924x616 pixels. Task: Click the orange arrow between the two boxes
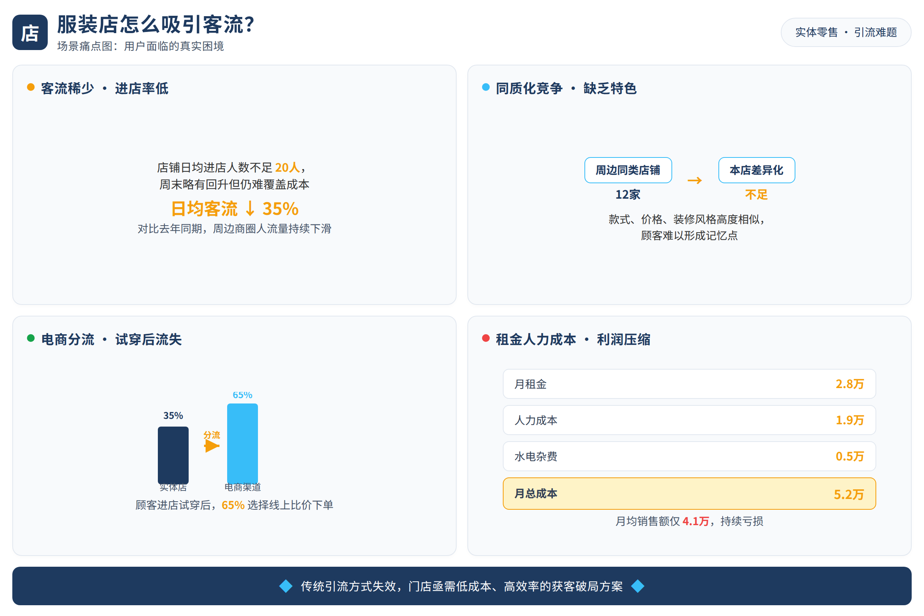click(x=695, y=180)
